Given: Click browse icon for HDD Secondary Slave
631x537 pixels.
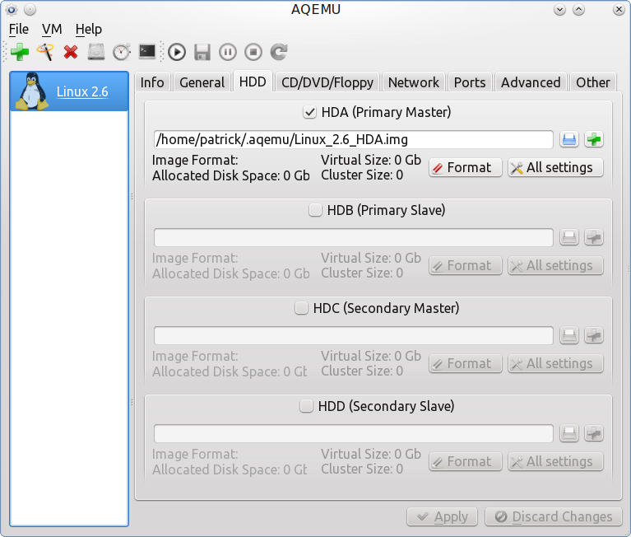Looking at the screenshot, I should pos(569,433).
